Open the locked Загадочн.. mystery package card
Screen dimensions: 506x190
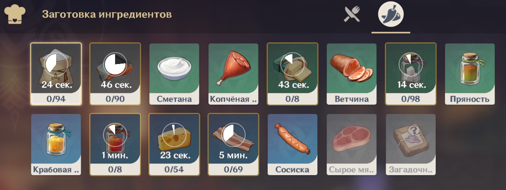click(410, 145)
